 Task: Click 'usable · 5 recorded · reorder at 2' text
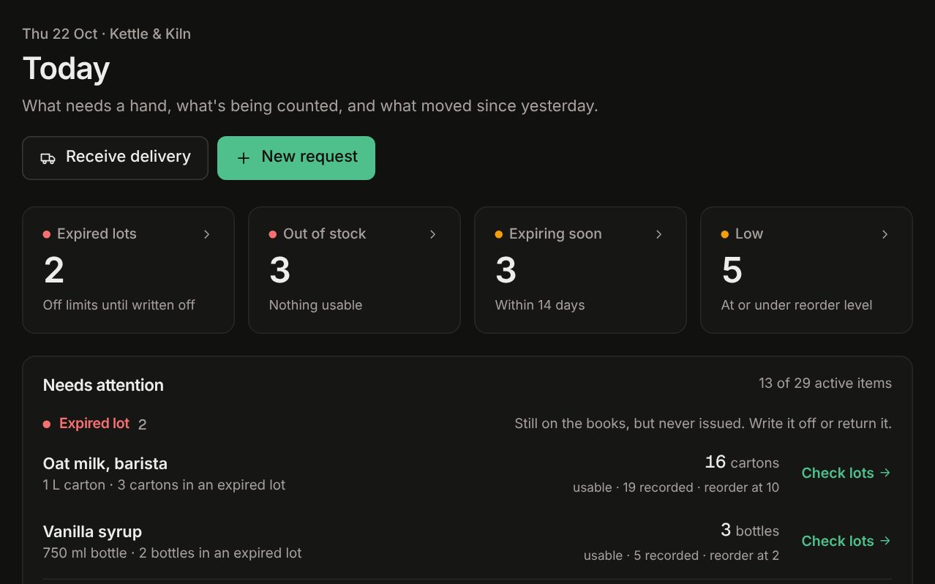pyautogui.click(x=681, y=555)
